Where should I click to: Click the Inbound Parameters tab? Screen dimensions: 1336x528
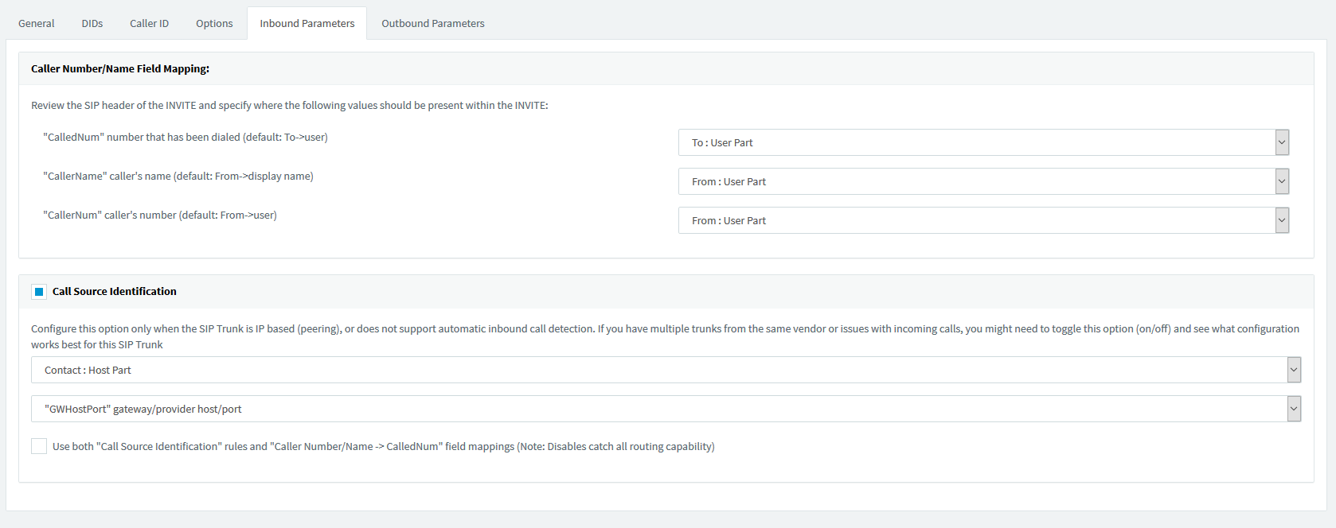pos(307,23)
